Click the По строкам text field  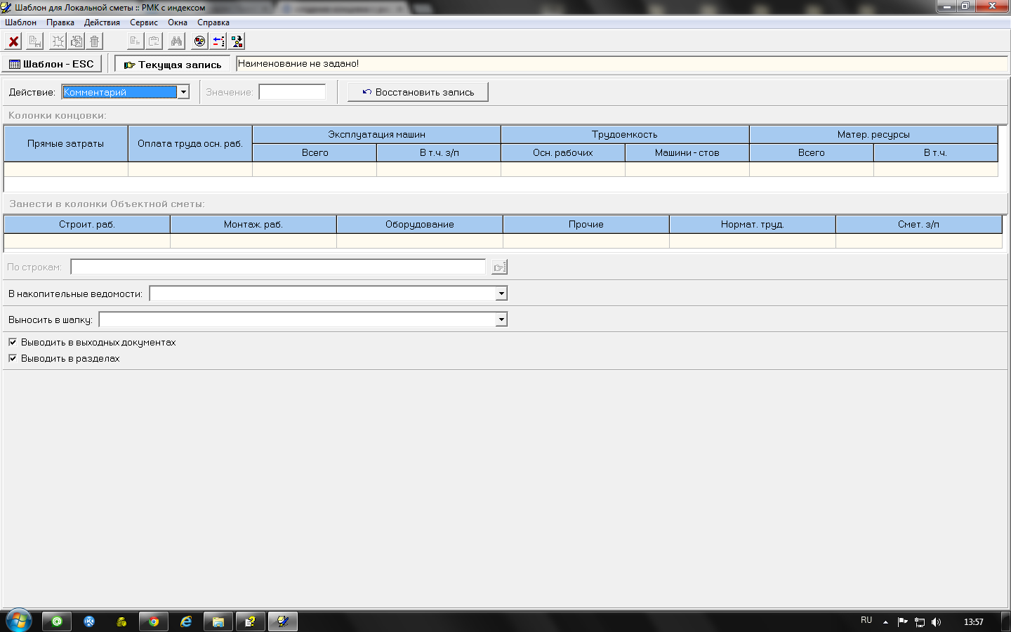click(x=278, y=268)
